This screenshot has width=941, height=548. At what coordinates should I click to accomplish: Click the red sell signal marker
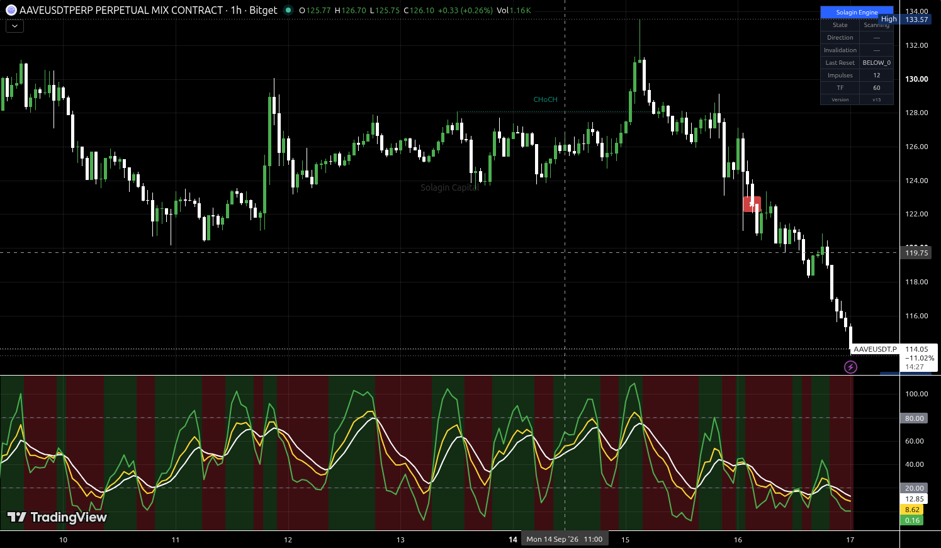pos(752,204)
